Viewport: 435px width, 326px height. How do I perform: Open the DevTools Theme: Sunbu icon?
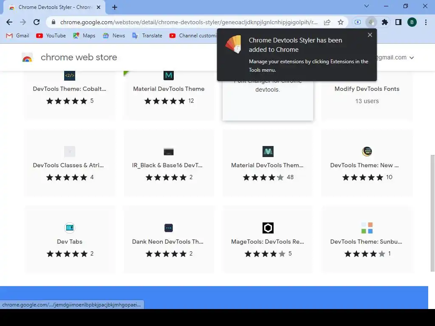[x=367, y=228]
